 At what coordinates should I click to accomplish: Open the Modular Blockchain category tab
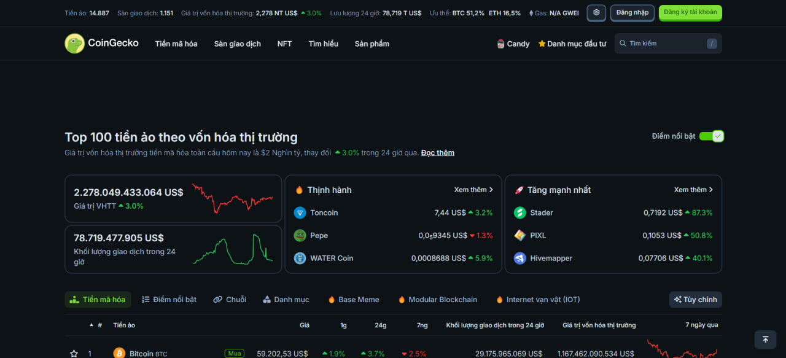coord(437,300)
